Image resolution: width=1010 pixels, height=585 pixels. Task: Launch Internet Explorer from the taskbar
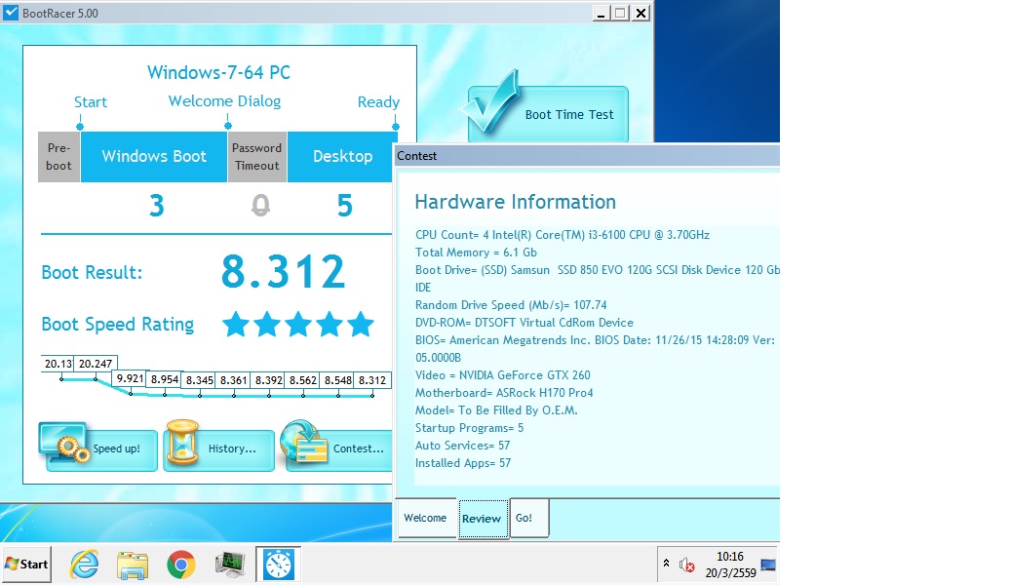click(x=85, y=565)
